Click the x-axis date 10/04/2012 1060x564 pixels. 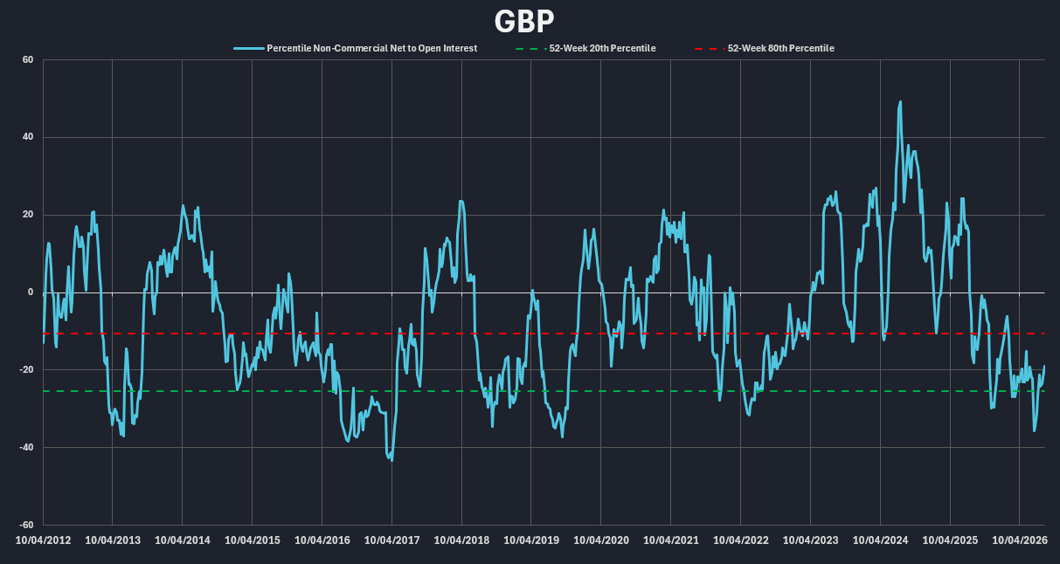pyautogui.click(x=44, y=540)
